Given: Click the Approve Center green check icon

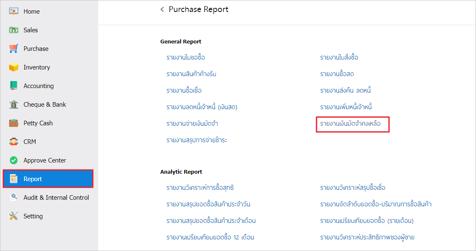Looking at the screenshot, I should (14, 160).
